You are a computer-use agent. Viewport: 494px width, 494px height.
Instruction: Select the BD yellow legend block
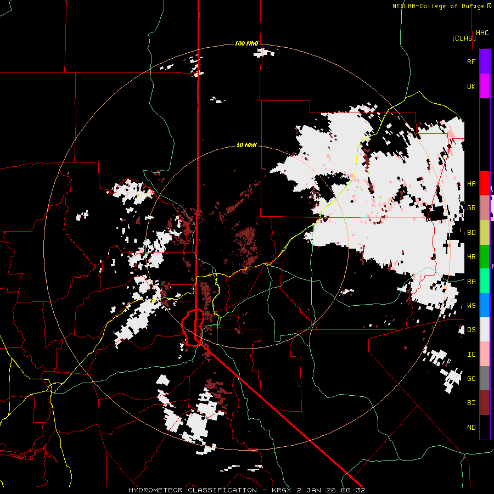point(485,232)
